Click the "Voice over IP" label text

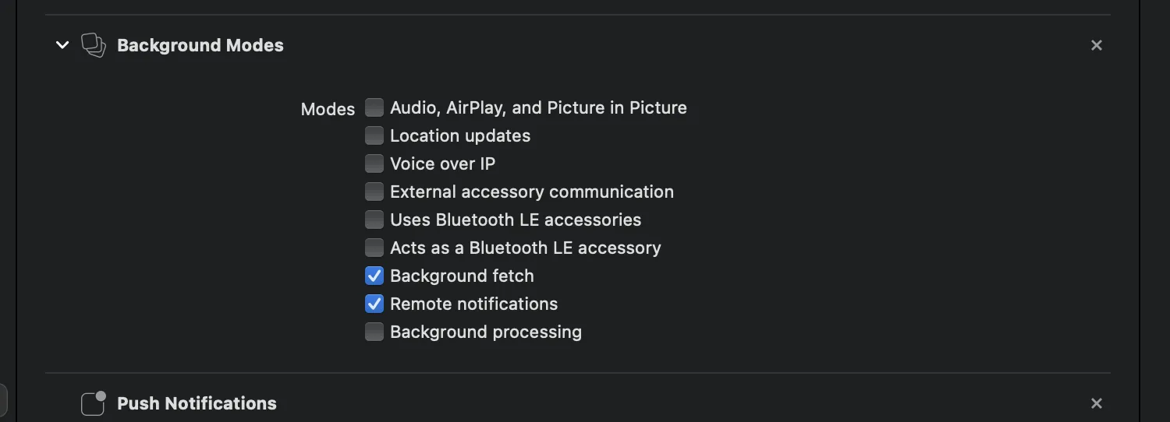[442, 164]
